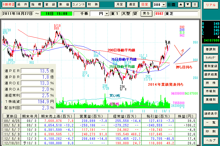Click the 75日移動平均線 chart label
The height and width of the screenshot is (146, 220).
[124, 59]
